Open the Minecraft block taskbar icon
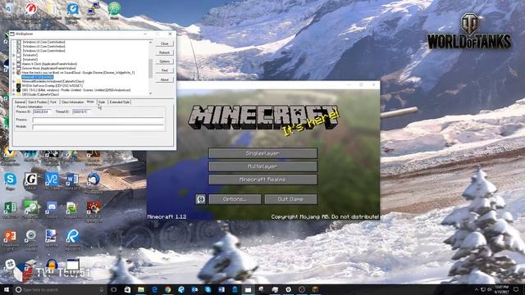525x295 pixels. [315, 289]
